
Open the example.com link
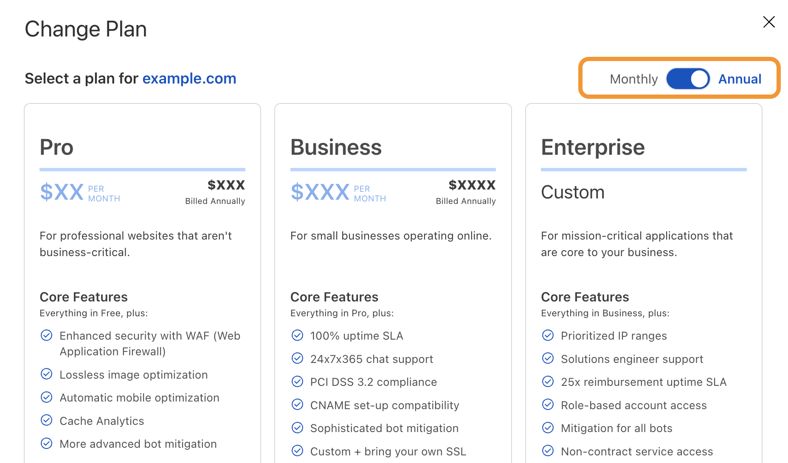[x=189, y=79]
